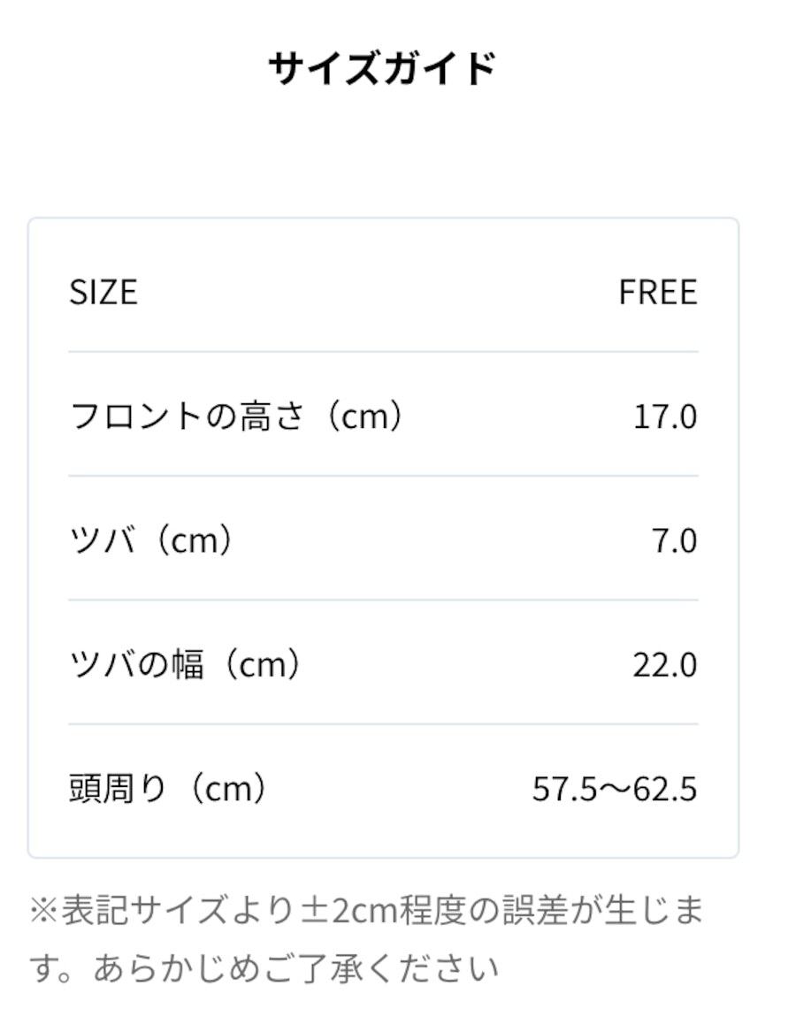The width and height of the screenshot is (796, 1032).
Task: Select the SIZE row label
Action: click(104, 292)
